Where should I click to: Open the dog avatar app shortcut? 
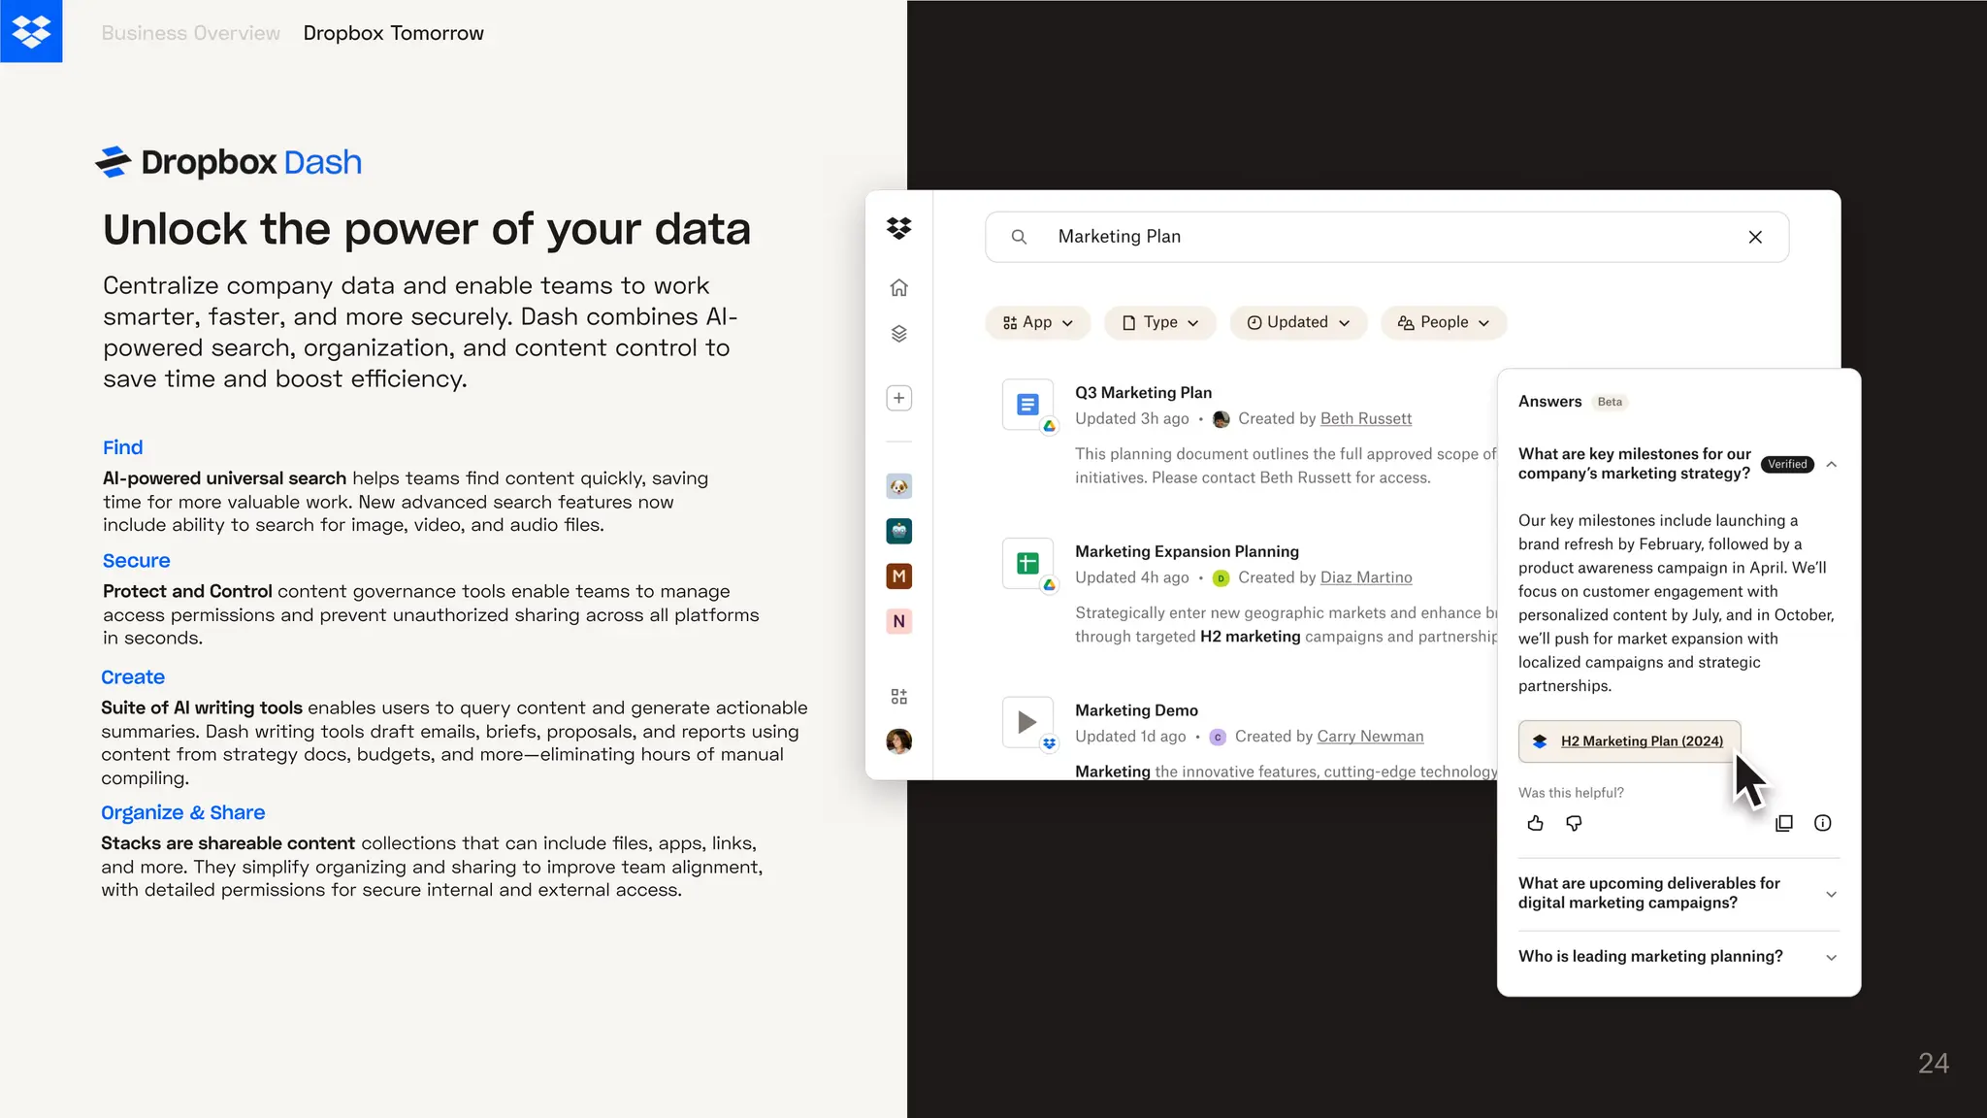tap(899, 486)
